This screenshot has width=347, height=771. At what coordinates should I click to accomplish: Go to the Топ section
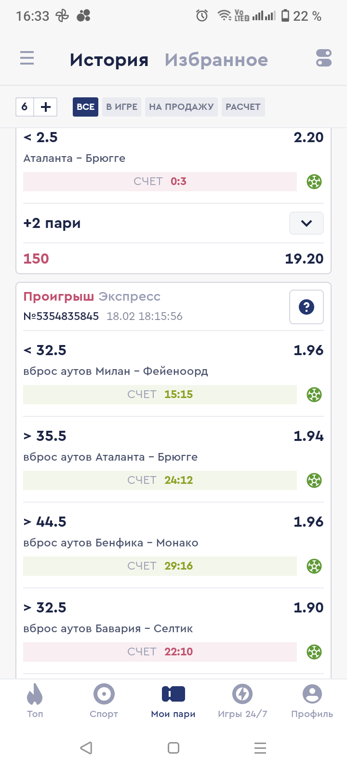pos(35,701)
